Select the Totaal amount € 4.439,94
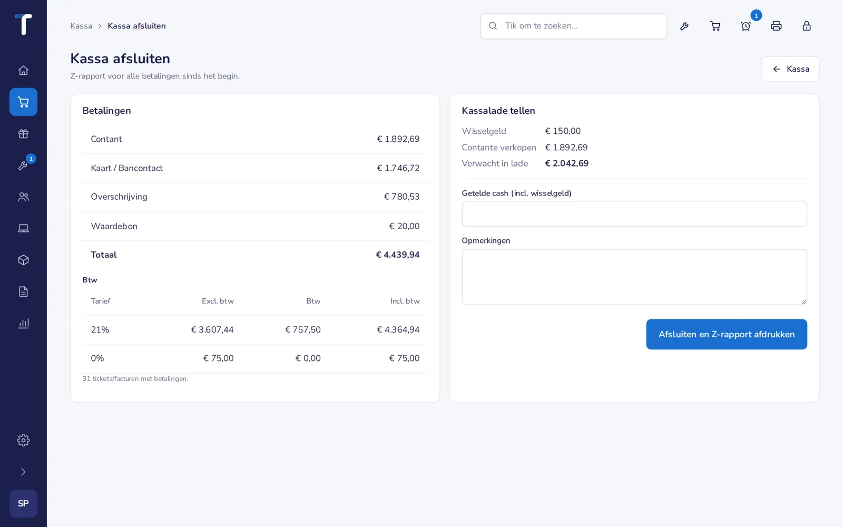This screenshot has height=527, width=843. 398,255
